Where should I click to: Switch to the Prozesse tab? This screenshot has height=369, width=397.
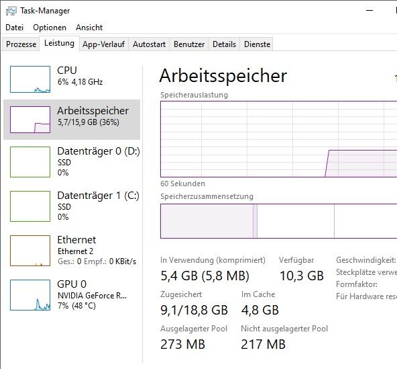point(21,44)
